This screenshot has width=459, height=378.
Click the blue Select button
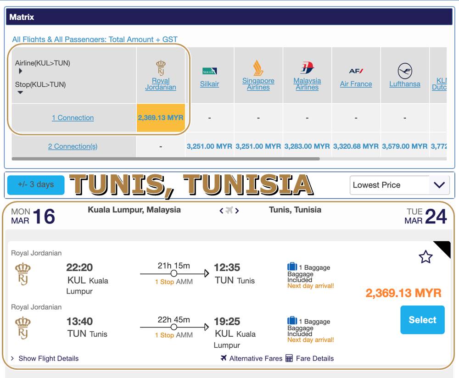[x=422, y=320]
